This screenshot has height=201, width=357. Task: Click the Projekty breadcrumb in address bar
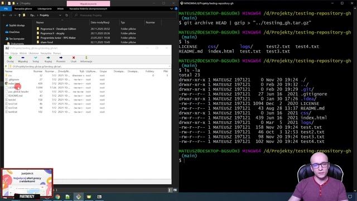pyautogui.click(x=45, y=15)
